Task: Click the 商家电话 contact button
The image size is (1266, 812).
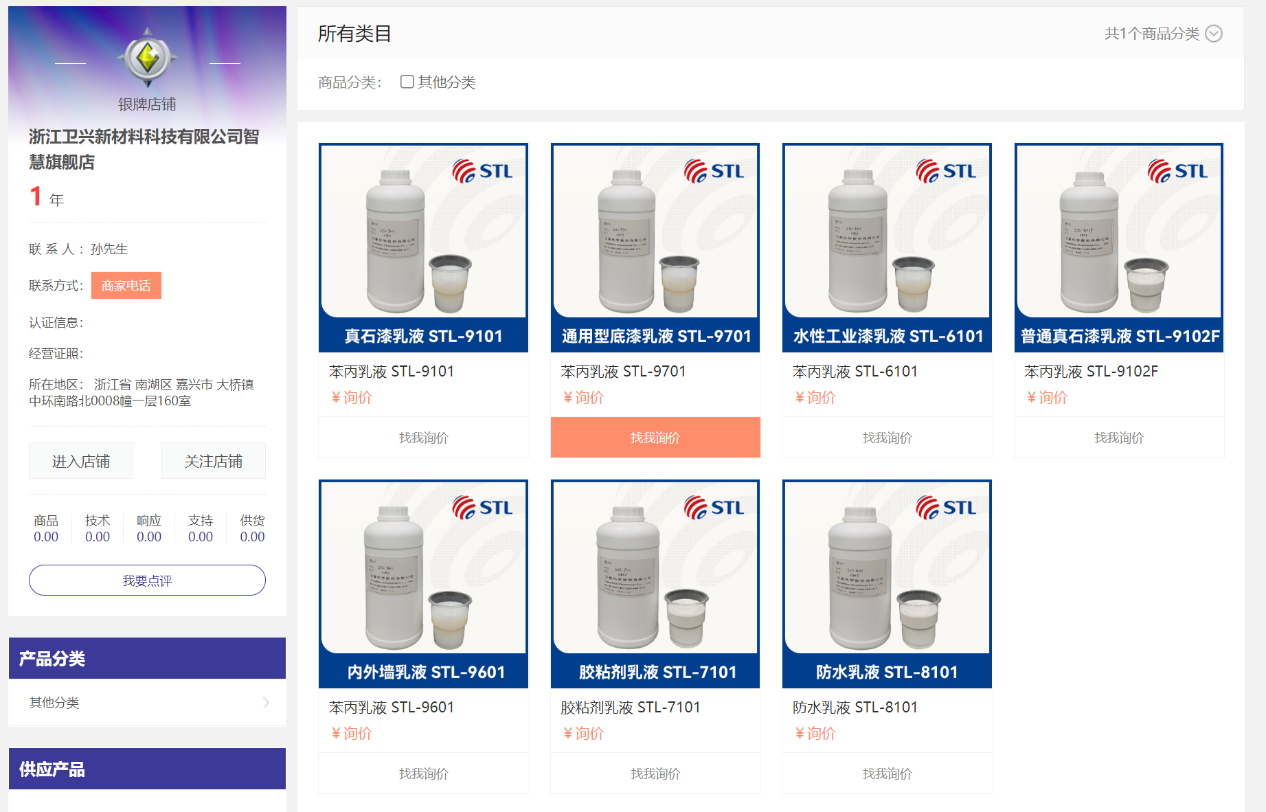Action: [126, 286]
